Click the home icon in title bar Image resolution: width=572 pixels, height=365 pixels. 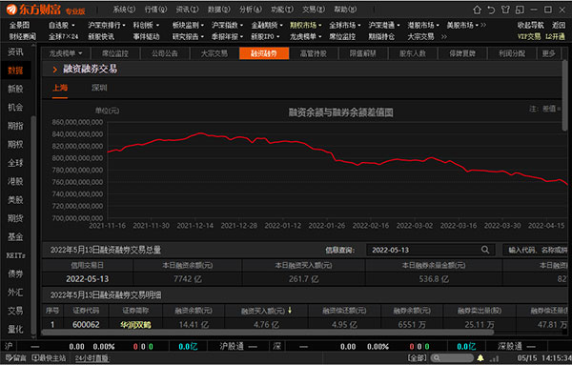(x=477, y=10)
